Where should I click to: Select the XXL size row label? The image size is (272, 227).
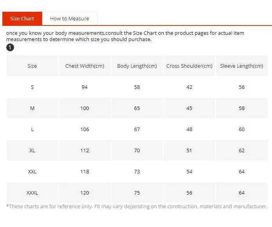click(32, 171)
